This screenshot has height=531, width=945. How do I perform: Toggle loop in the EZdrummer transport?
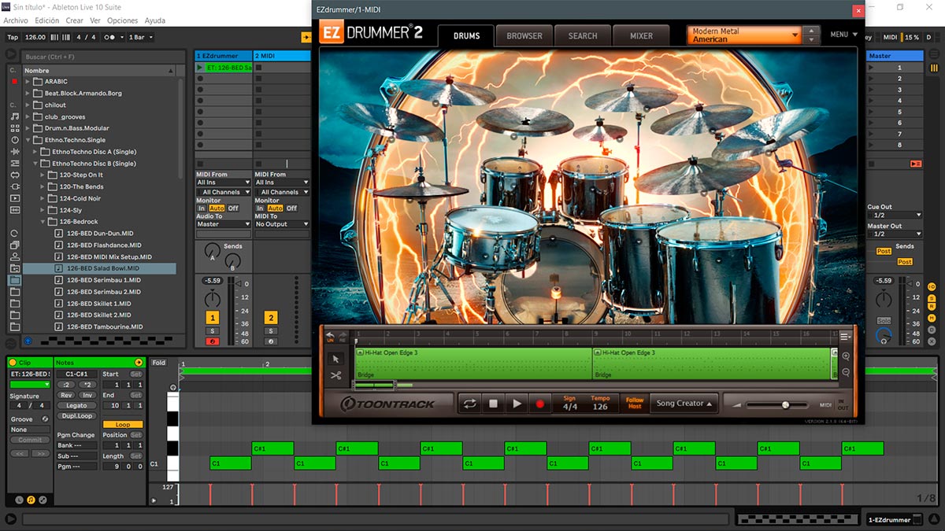tap(470, 404)
